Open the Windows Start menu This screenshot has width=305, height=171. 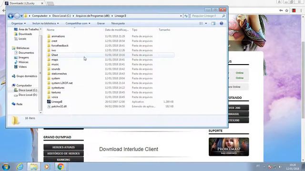pyautogui.click(x=6, y=167)
